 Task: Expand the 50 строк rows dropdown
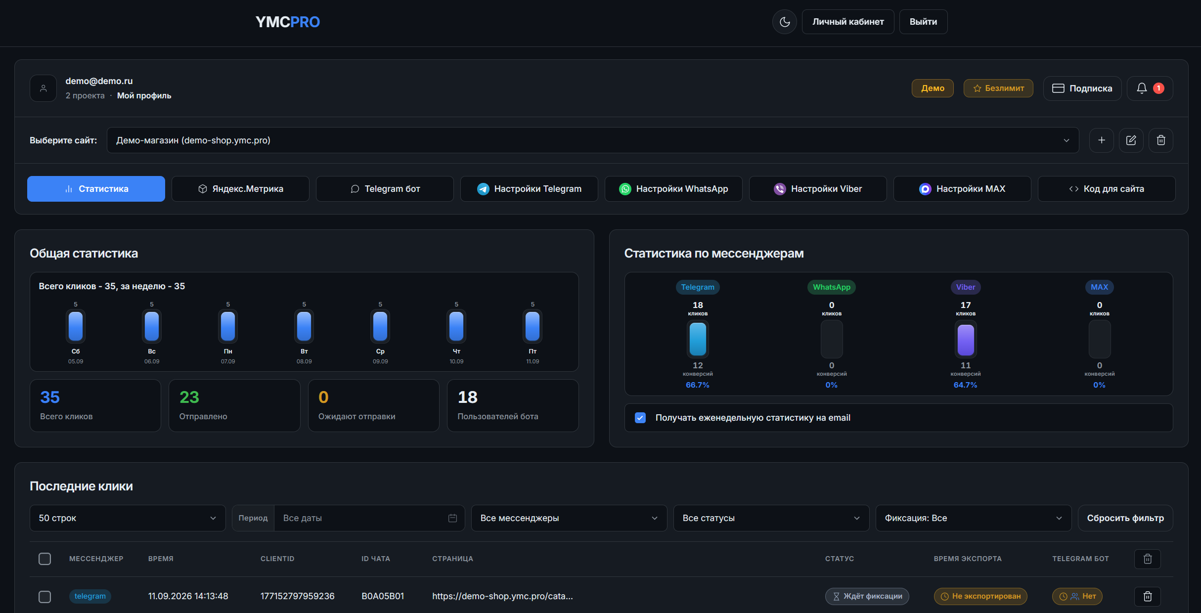(x=128, y=518)
